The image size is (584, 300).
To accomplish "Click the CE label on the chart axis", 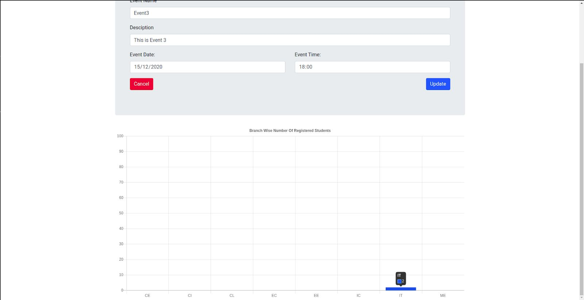I will tap(147, 296).
